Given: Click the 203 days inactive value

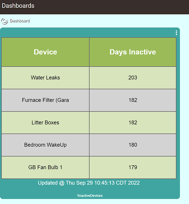Looking at the screenshot, I should (133, 78).
